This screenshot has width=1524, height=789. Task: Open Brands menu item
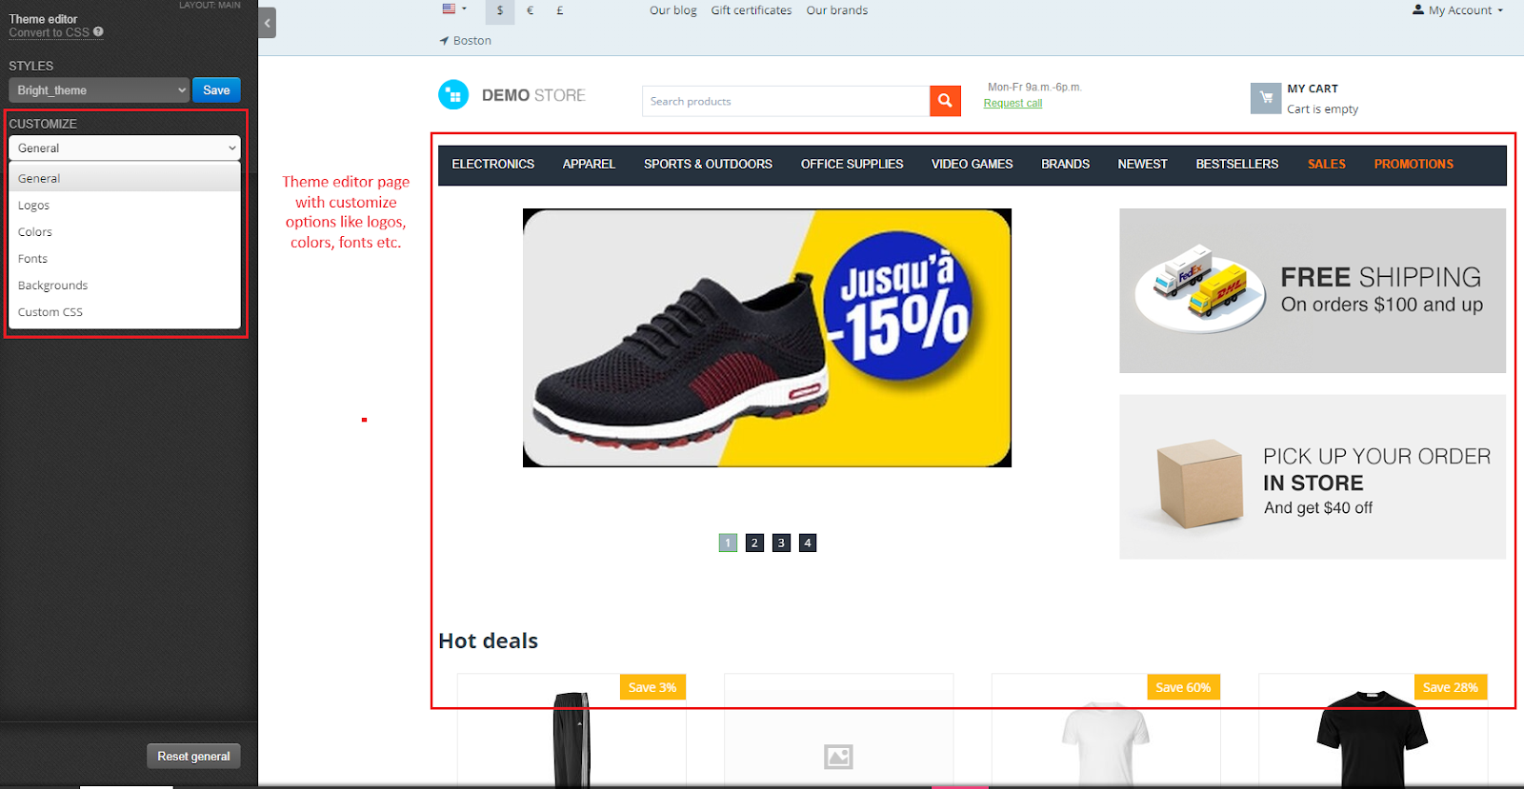coord(1065,165)
